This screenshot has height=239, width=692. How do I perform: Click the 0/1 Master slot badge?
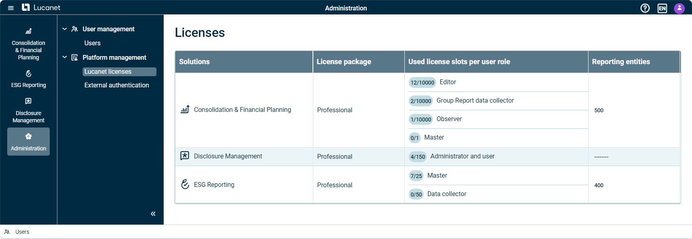point(414,138)
